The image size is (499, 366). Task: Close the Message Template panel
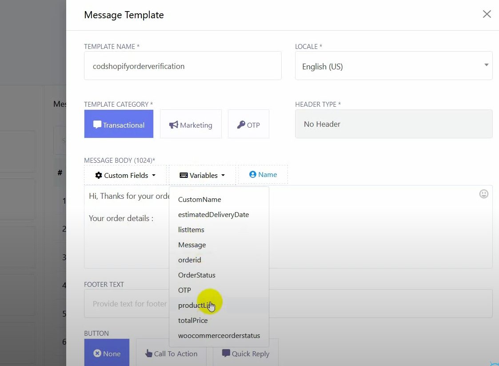487,14
